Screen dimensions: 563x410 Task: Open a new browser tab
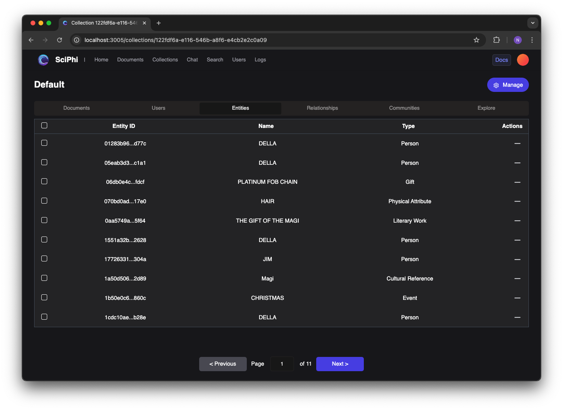(159, 23)
